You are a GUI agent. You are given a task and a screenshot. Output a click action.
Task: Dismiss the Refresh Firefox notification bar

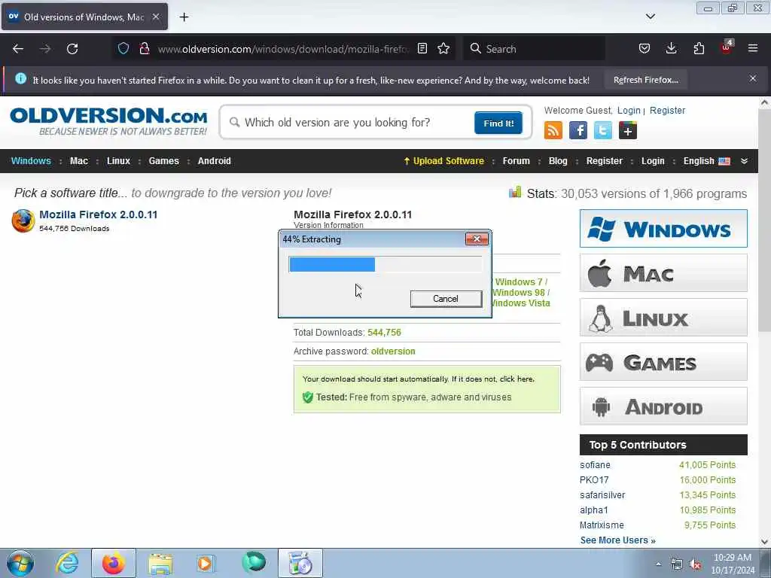tap(753, 78)
